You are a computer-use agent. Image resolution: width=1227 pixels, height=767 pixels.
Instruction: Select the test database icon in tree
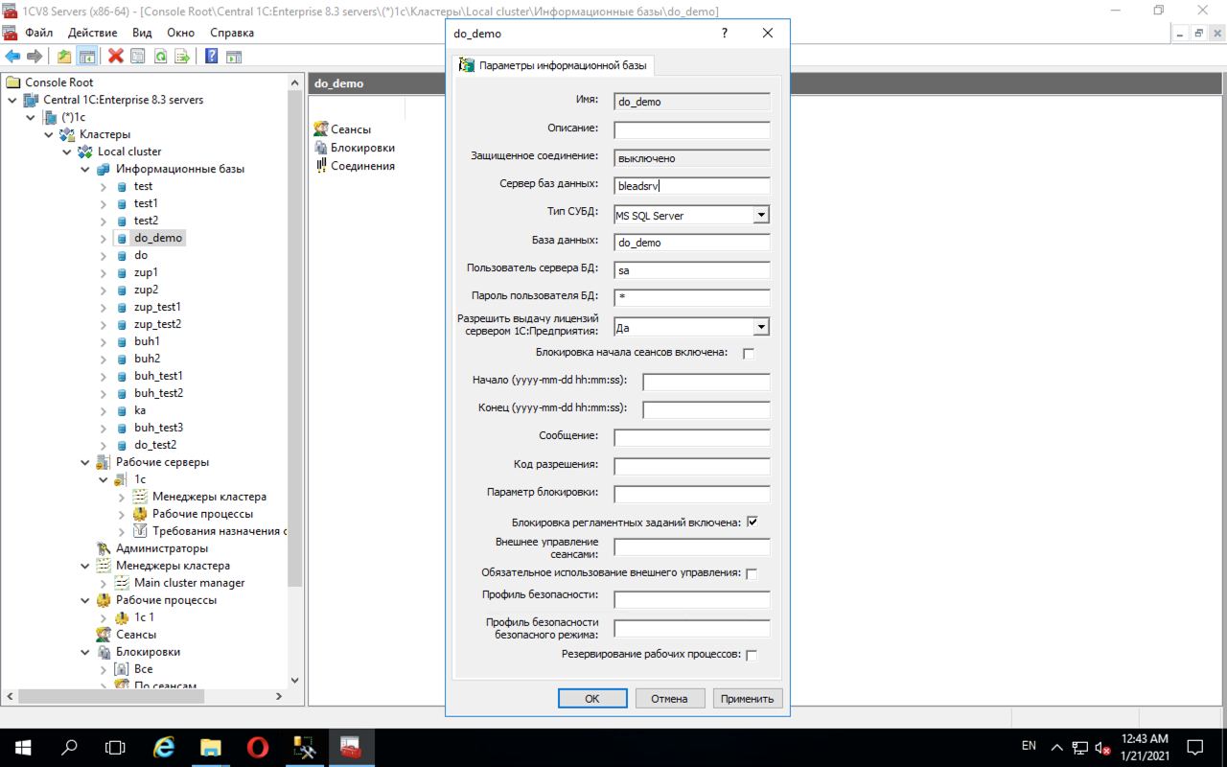122,186
